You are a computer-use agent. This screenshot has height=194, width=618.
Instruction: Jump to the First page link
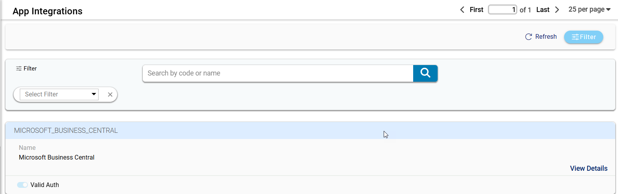pos(476,10)
